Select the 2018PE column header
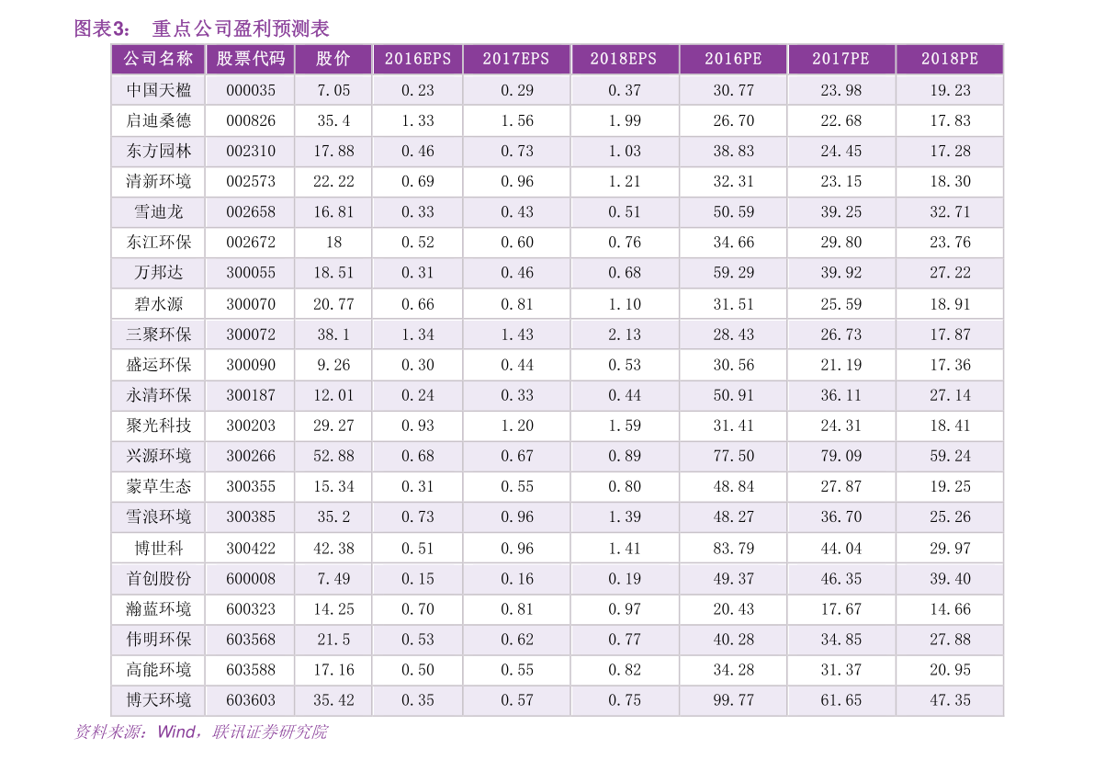This screenshot has height=760, width=1094. coord(950,59)
